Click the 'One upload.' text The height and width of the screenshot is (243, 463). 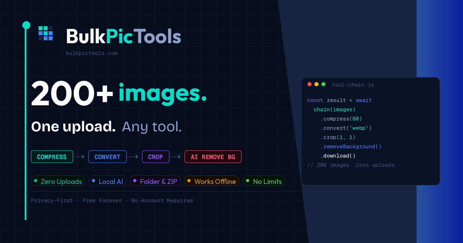[x=73, y=127]
